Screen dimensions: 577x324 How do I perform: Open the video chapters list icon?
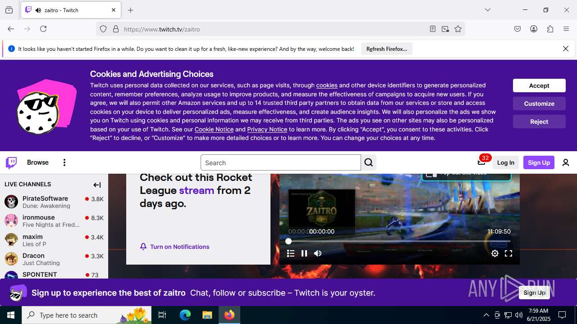[291, 253]
